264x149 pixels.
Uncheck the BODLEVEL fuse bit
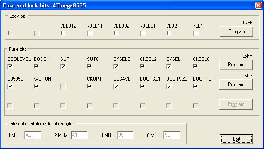[10, 66]
